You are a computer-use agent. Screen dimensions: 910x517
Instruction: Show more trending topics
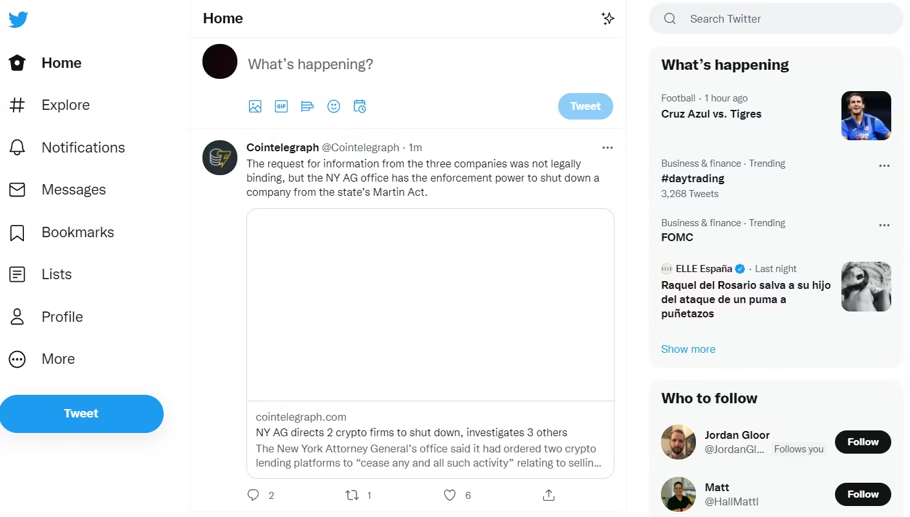pos(688,349)
